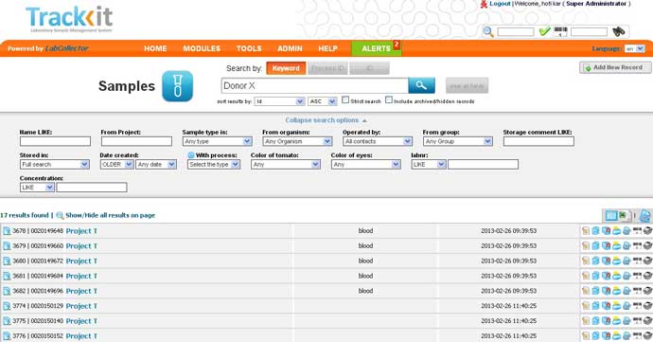Viewport: 653px width, 342px height.
Task: Open Project T link for record 3679
Action: point(81,246)
